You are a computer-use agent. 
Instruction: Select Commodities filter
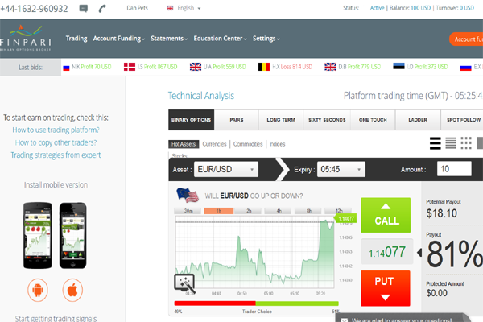(x=248, y=144)
